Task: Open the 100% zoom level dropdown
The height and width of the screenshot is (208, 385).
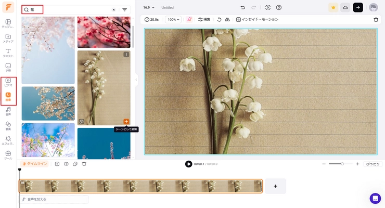Action: 173,19
